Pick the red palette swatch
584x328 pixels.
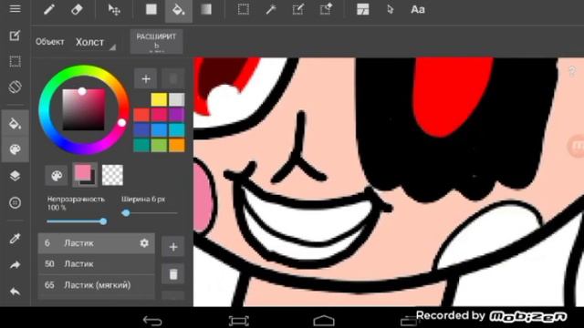point(141,115)
